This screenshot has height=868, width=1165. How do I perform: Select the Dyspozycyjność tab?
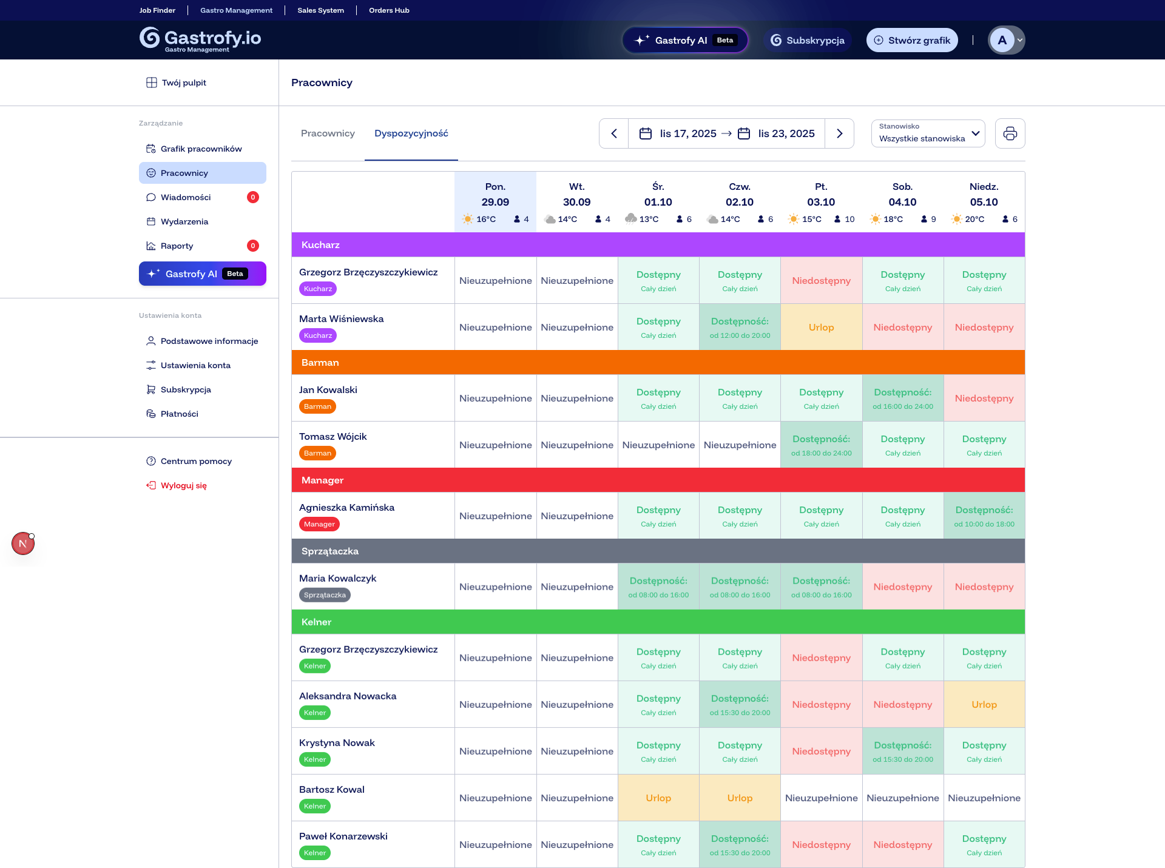pos(411,133)
